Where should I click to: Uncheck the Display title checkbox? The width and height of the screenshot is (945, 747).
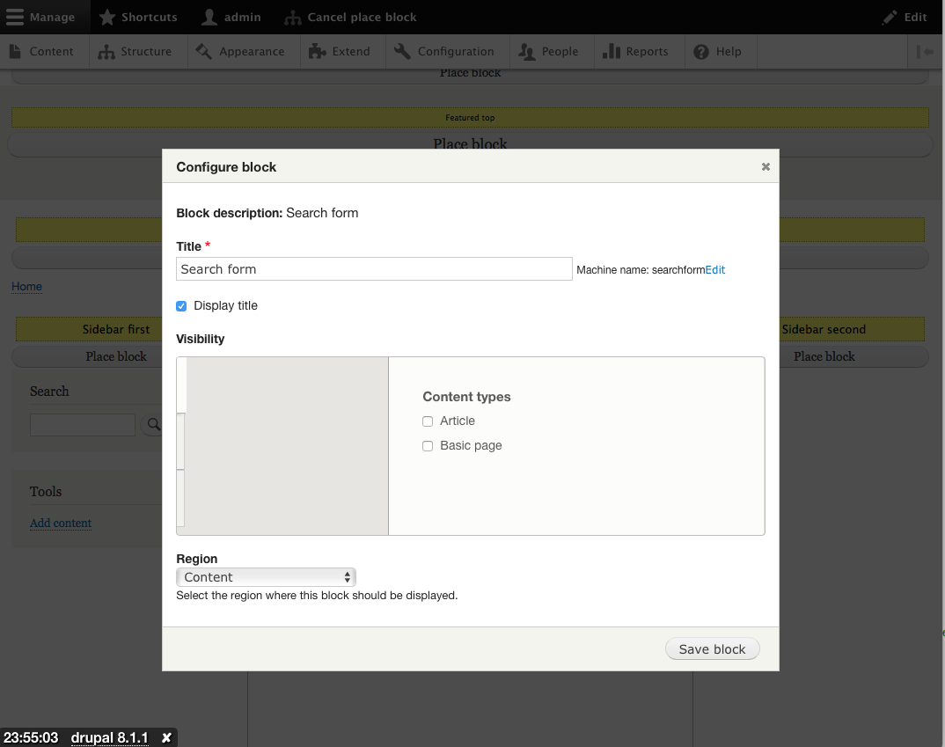pos(181,306)
